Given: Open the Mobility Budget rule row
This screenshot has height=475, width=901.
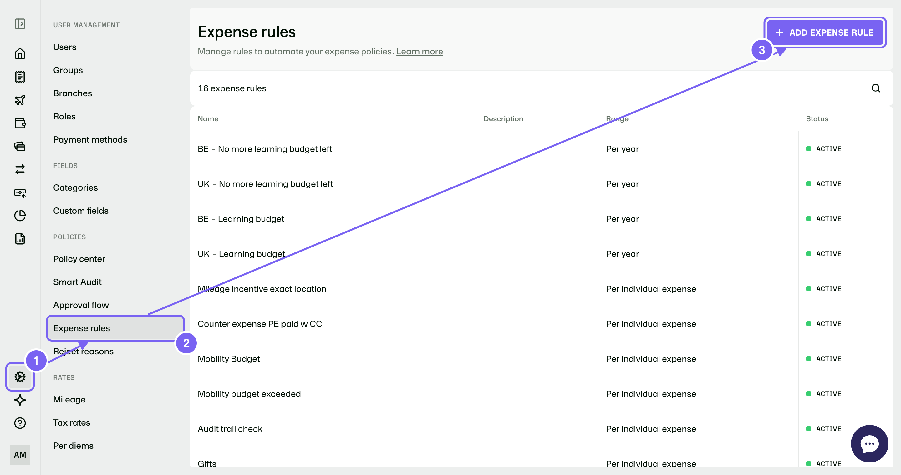Looking at the screenshot, I should click(x=542, y=359).
